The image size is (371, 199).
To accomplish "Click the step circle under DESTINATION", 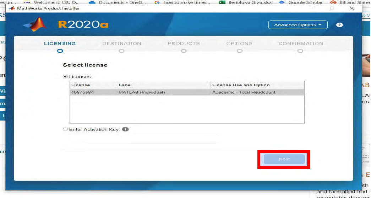I will point(121,51).
